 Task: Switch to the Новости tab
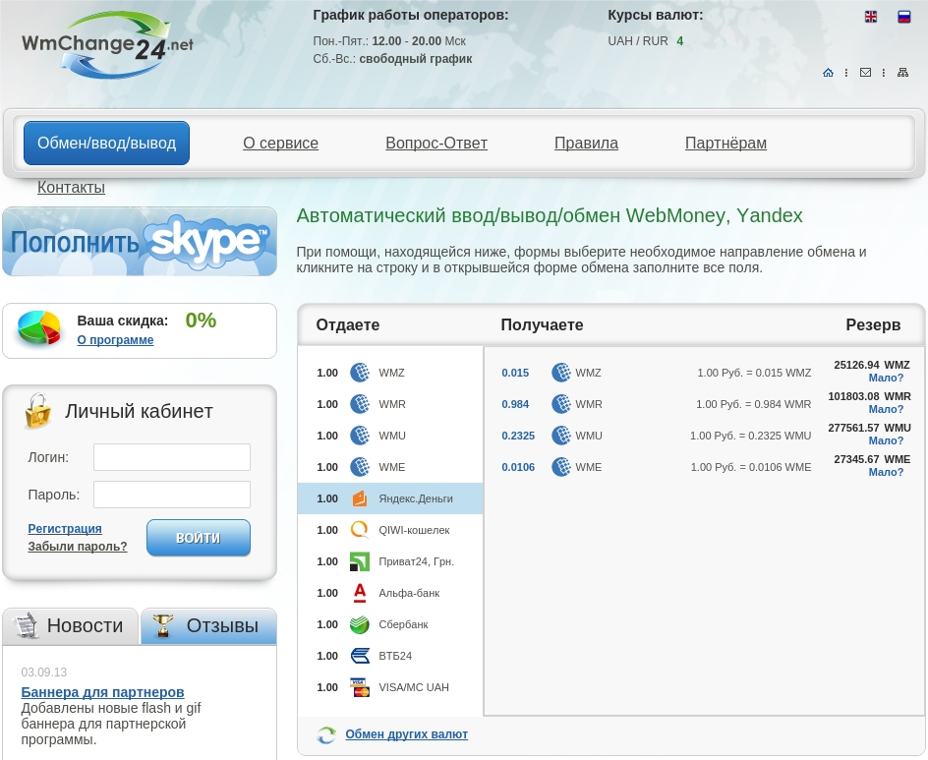click(x=71, y=625)
